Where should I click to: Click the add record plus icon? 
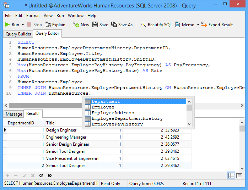coord(7,175)
